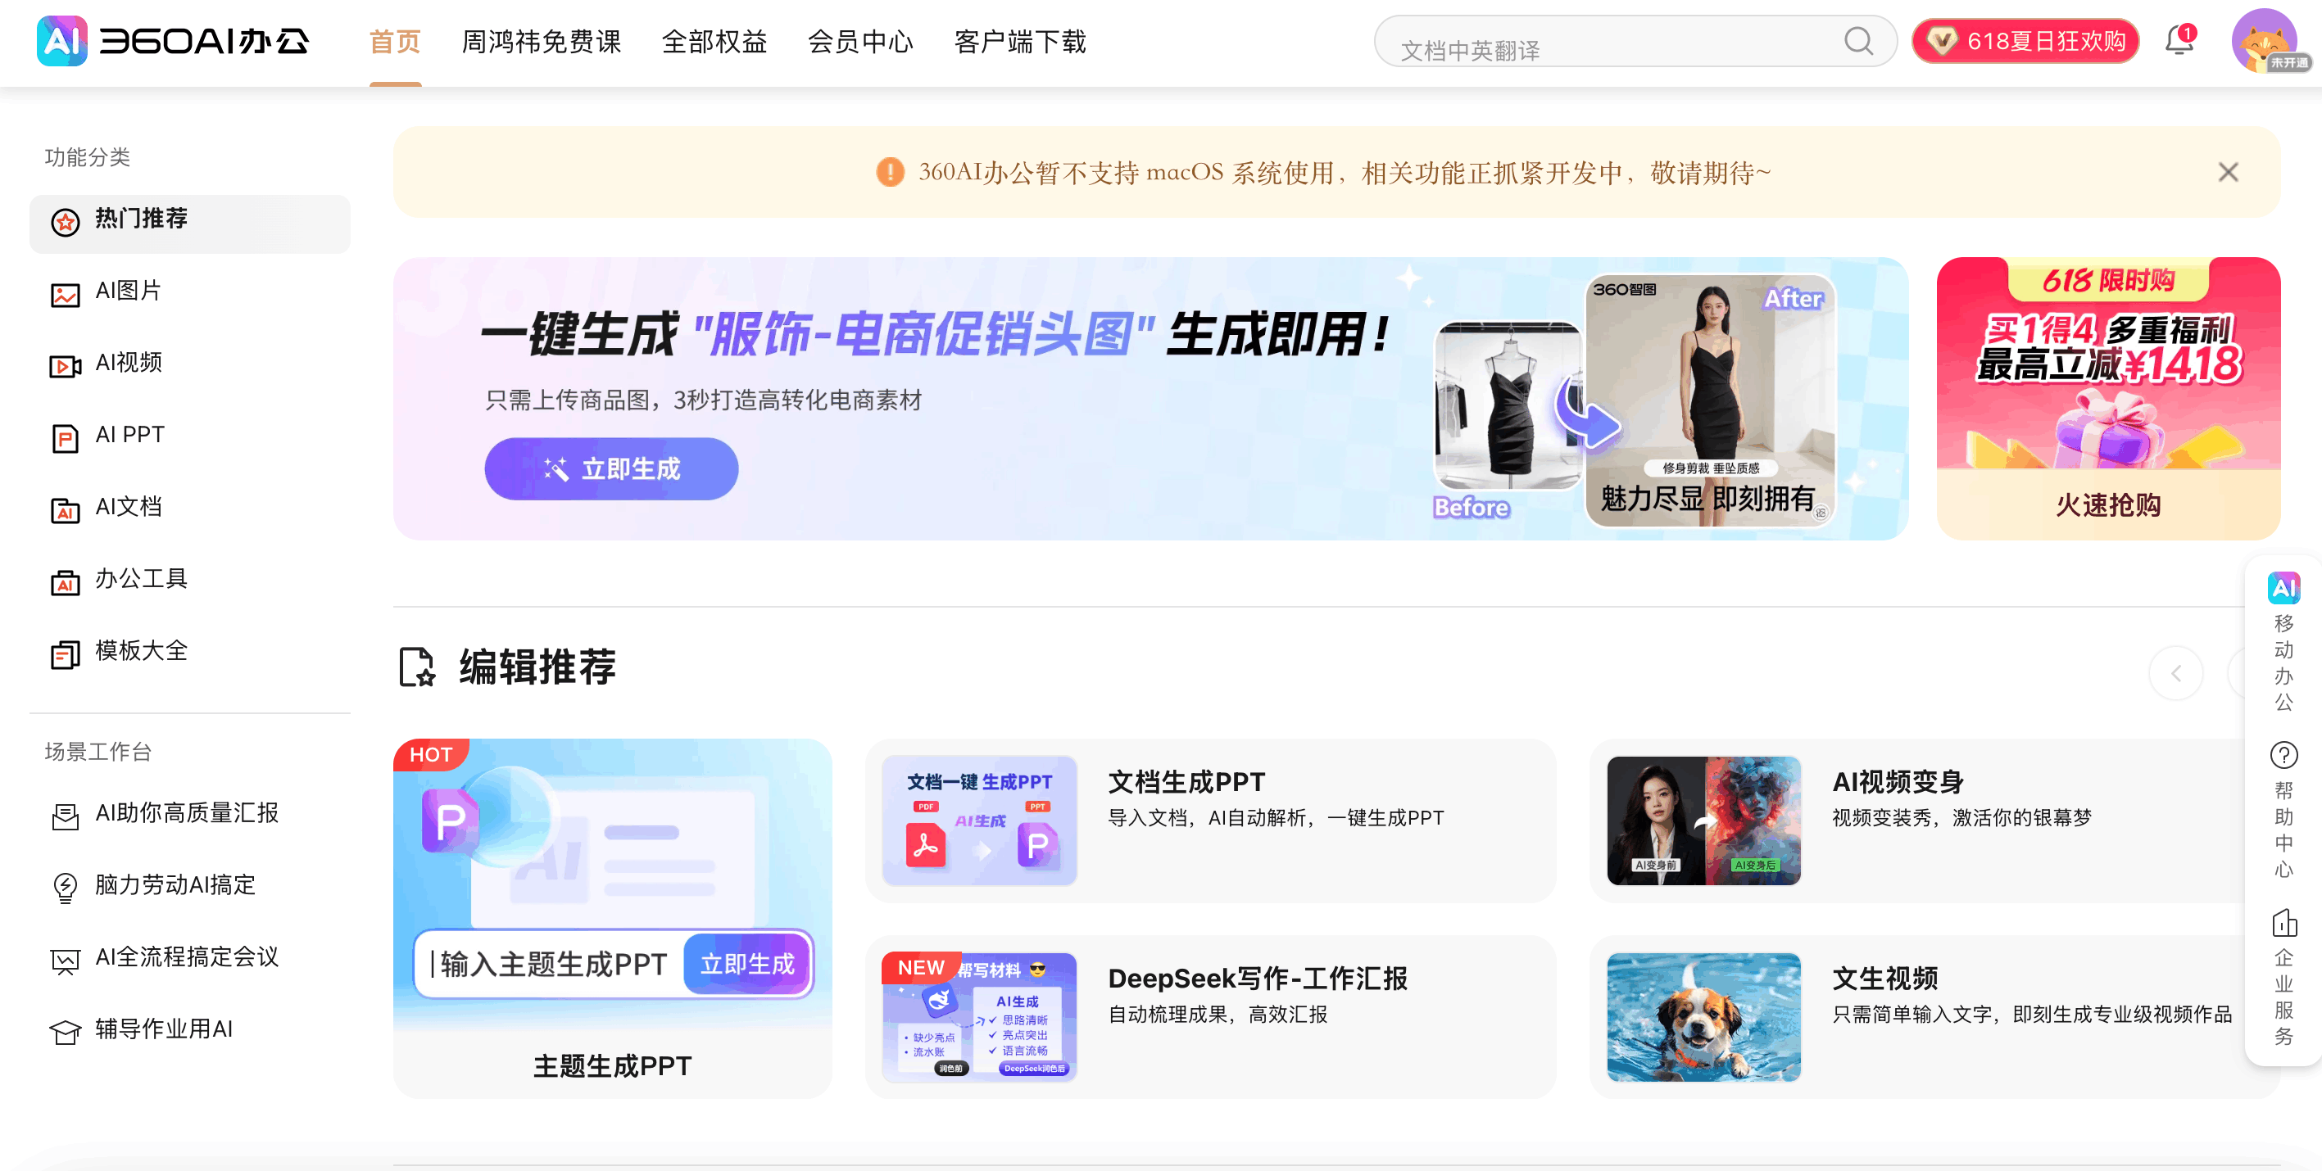Open the AI视频变身 thumbnail
This screenshot has height=1171, width=2322.
[x=1703, y=821]
